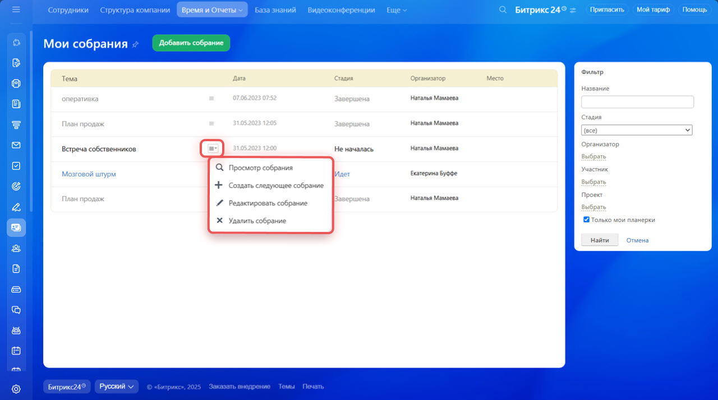This screenshot has height=400, width=718.
Task: Open the Стадия dropdown in filter
Action: pyautogui.click(x=637, y=130)
